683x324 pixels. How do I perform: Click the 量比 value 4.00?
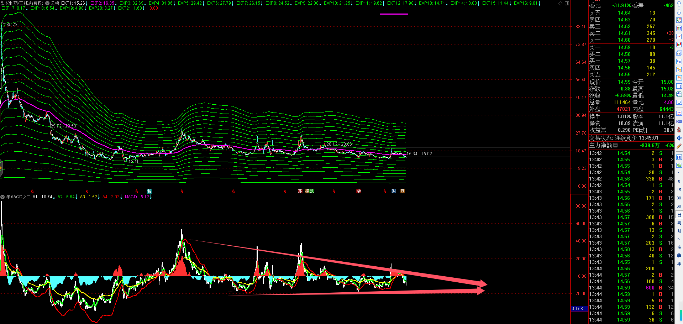click(669, 102)
